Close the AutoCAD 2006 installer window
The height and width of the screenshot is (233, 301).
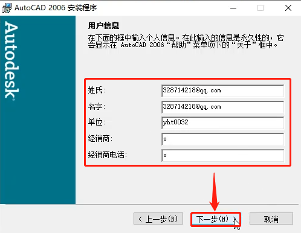pos(288,8)
